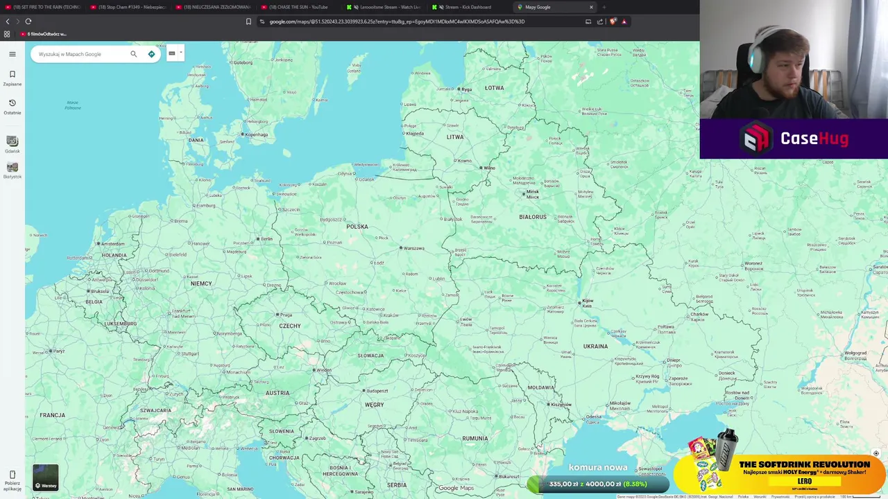Image resolution: width=888 pixels, height=499 pixels.
Task: Expand the input tool dropdown arrow
Action: (180, 53)
